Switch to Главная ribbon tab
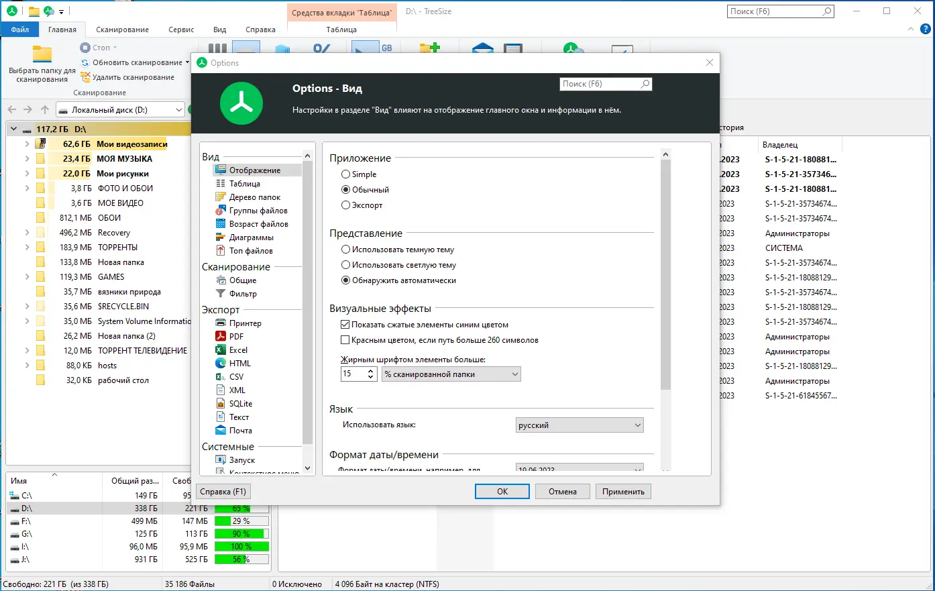 tap(62, 30)
